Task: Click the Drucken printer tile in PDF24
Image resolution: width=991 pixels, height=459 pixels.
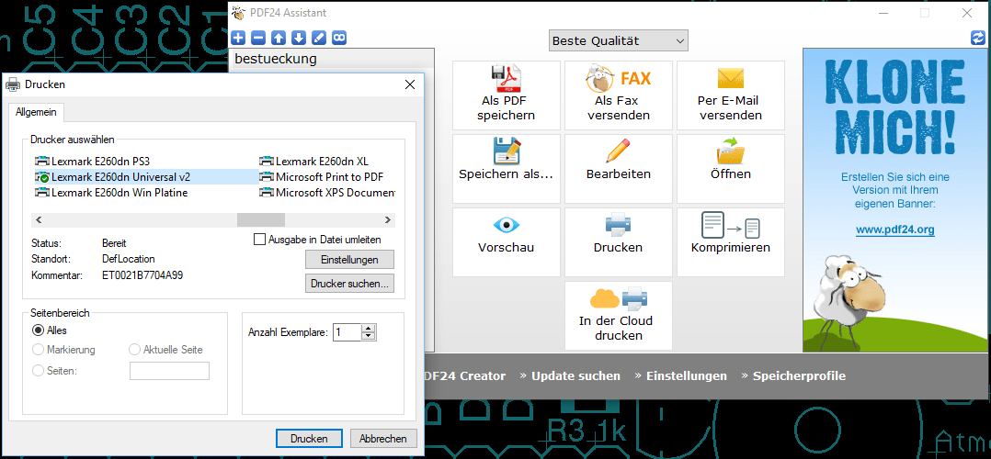Action: coord(618,242)
